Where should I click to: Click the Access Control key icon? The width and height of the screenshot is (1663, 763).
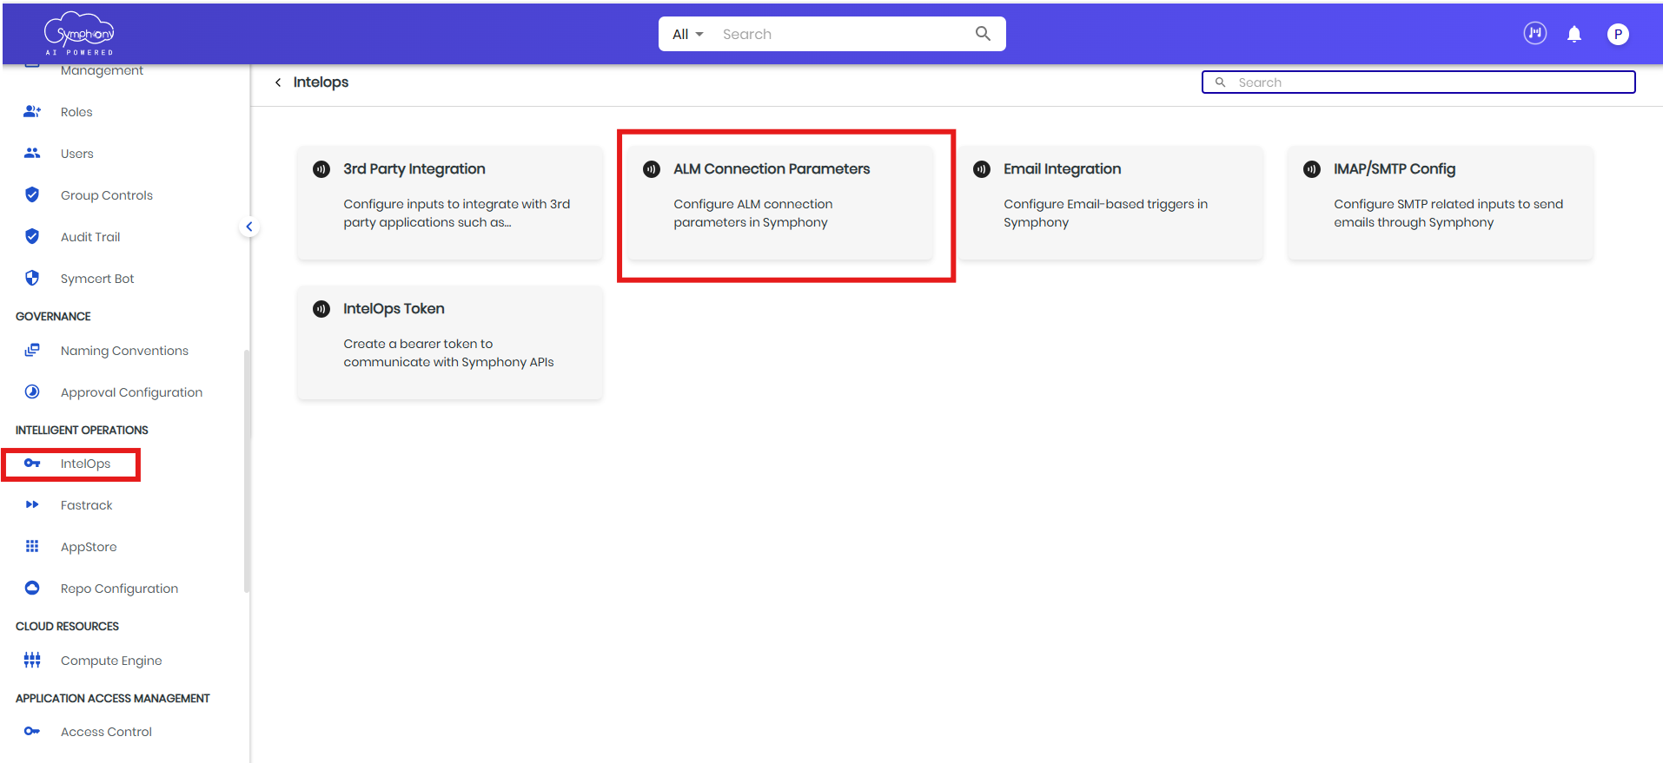[x=32, y=731]
